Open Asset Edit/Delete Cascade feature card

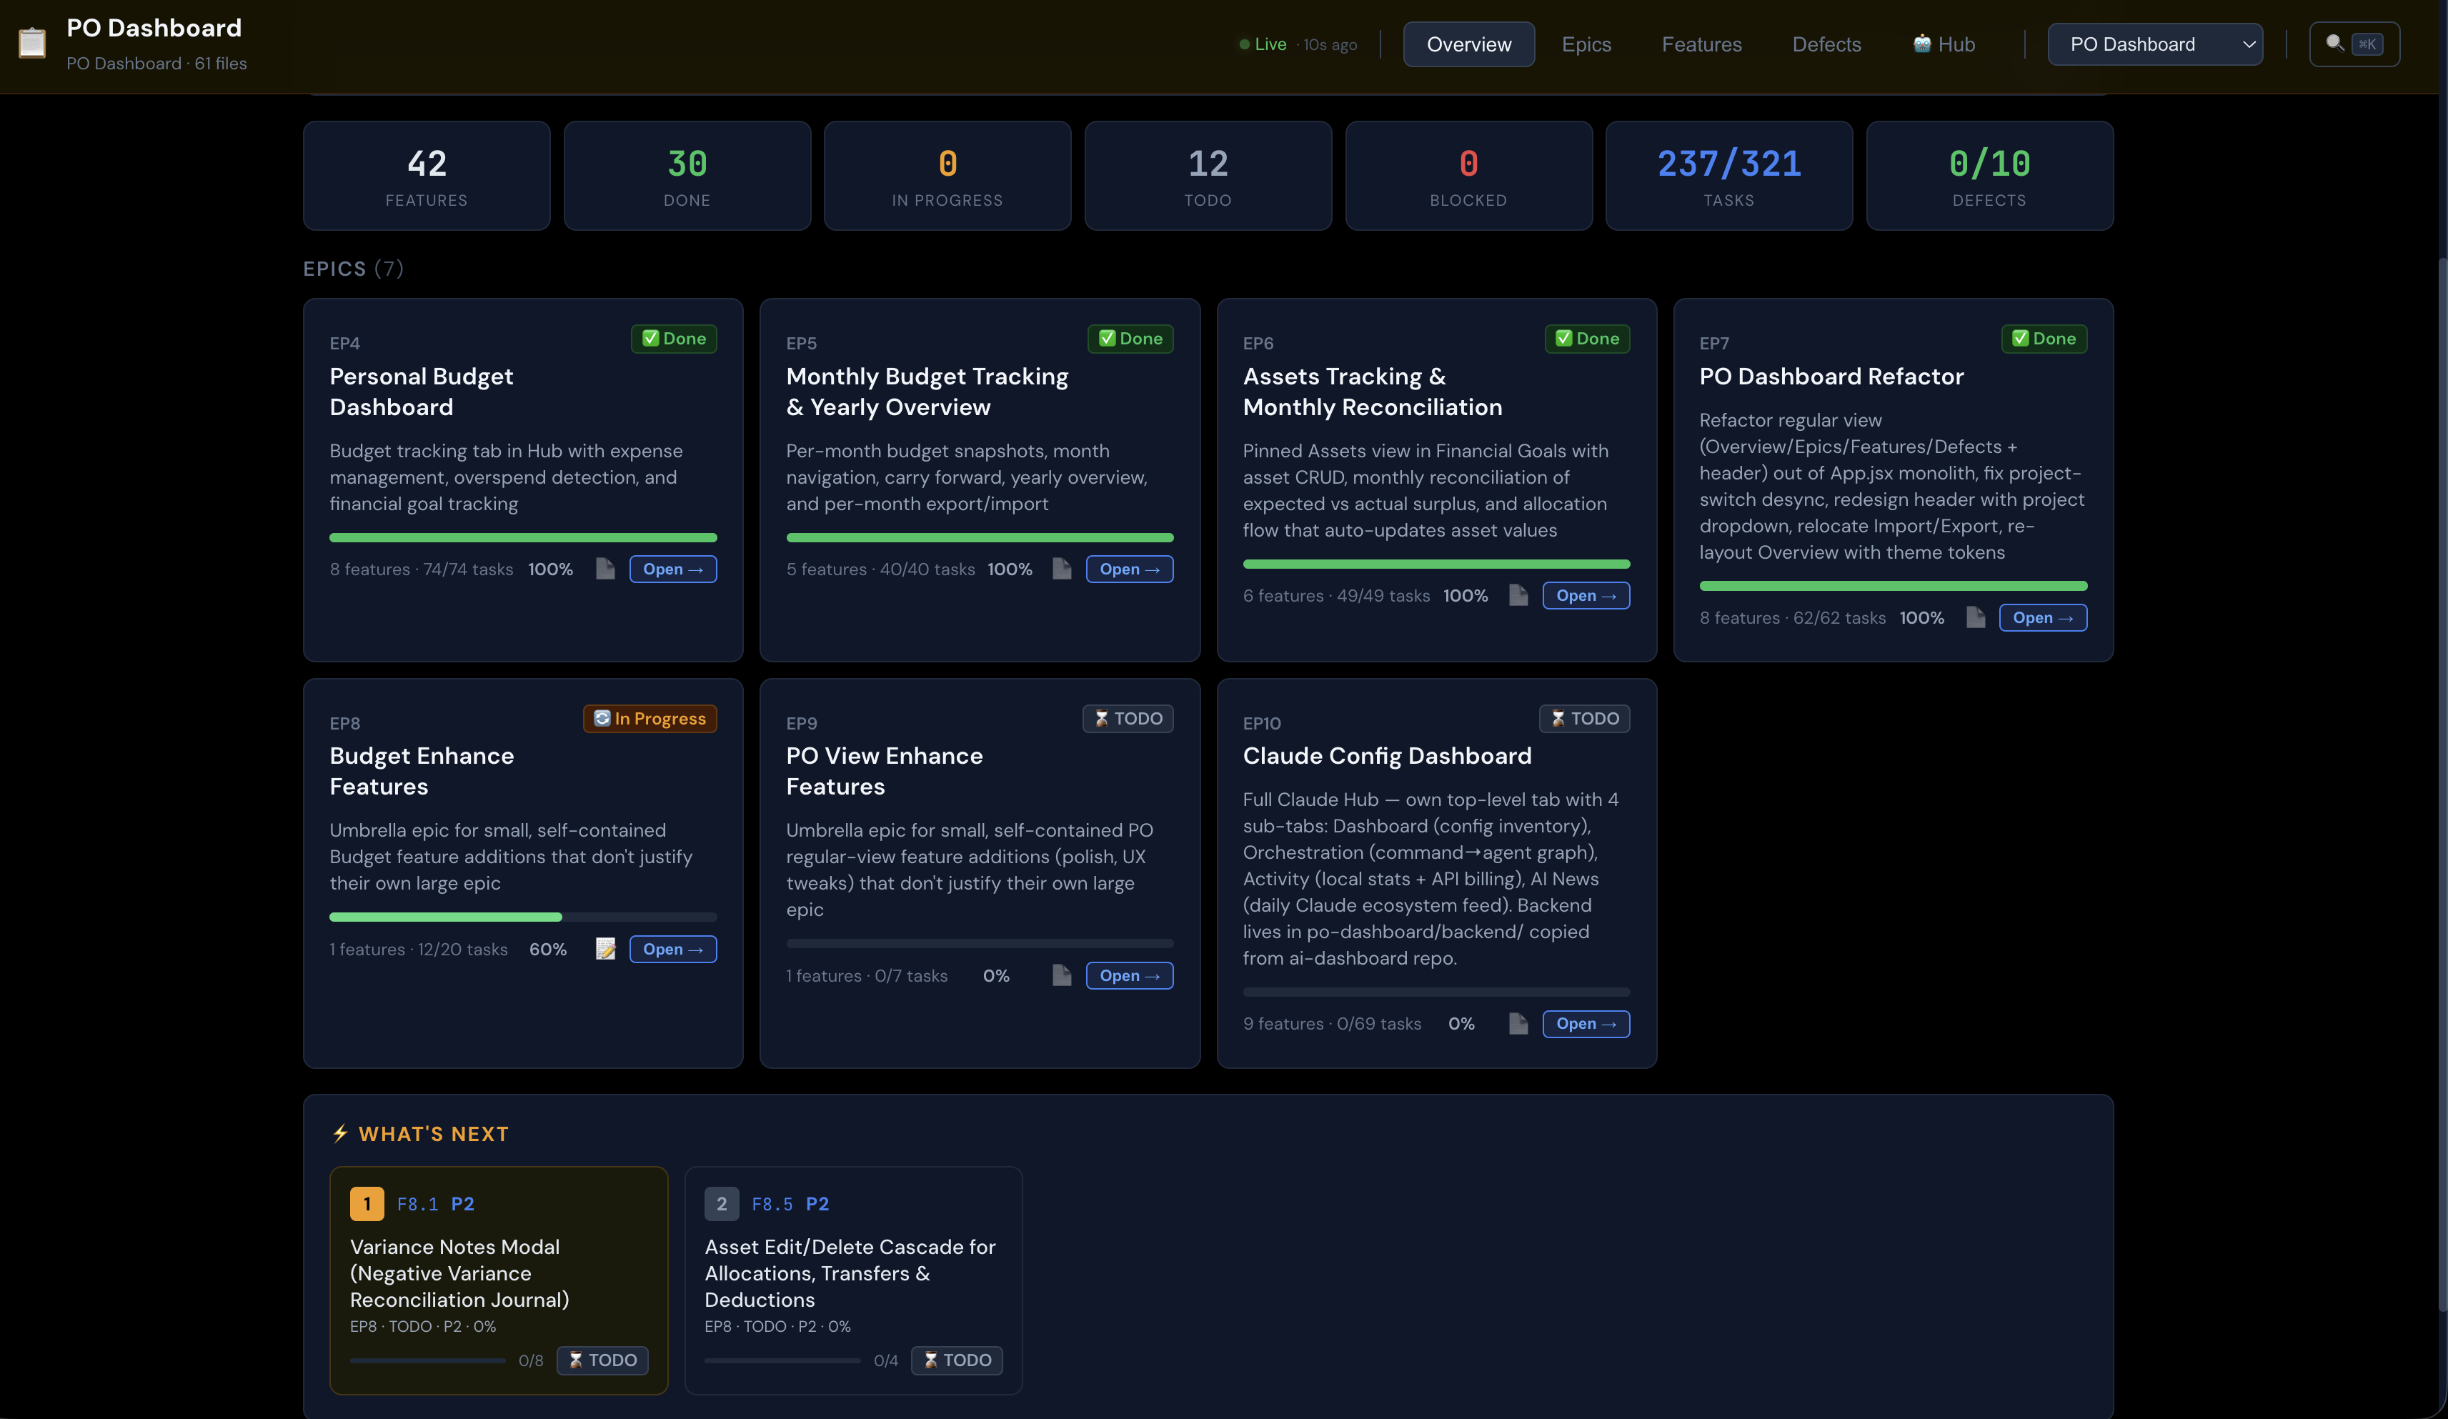(x=853, y=1280)
